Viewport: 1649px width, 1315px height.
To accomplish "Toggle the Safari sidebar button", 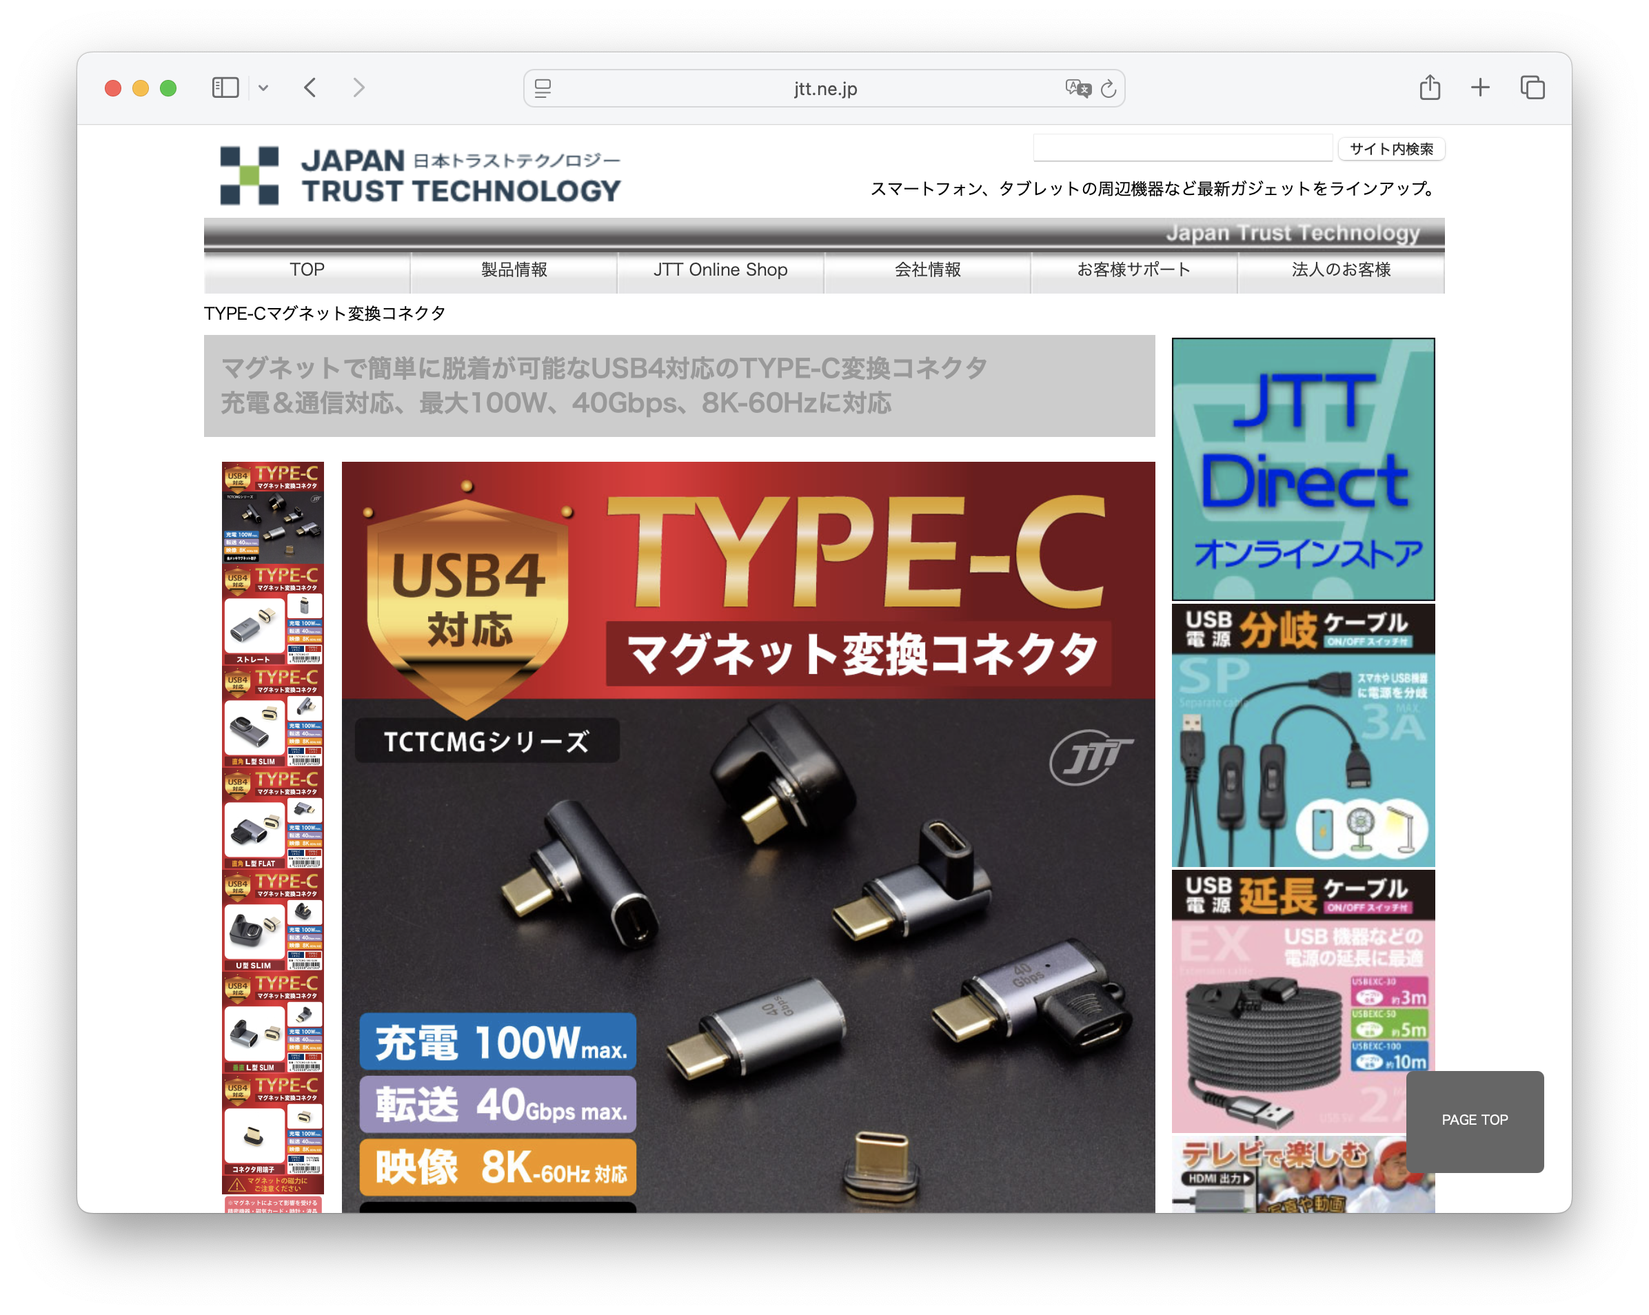I will pyautogui.click(x=225, y=88).
